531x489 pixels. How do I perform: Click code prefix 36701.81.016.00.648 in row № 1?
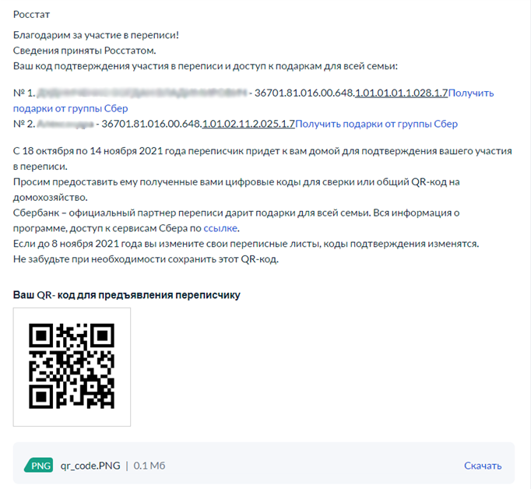(304, 93)
